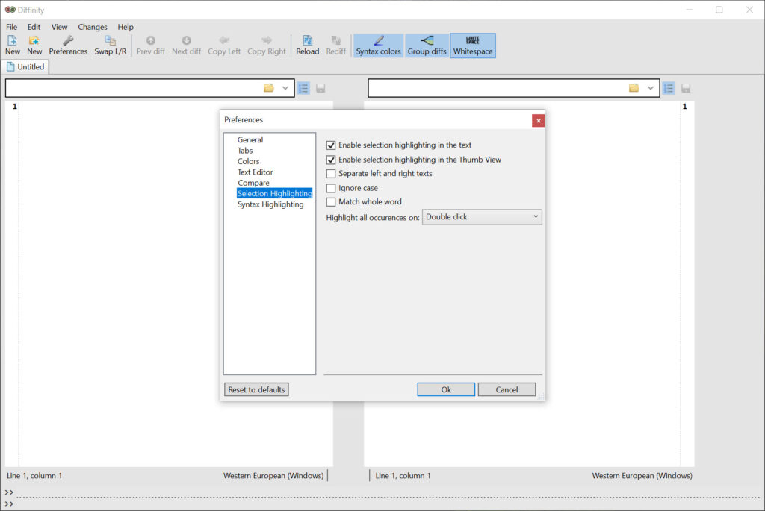Viewport: 765px width, 511px height.
Task: Click left status bar Line 1, column 1
Action: [34, 475]
